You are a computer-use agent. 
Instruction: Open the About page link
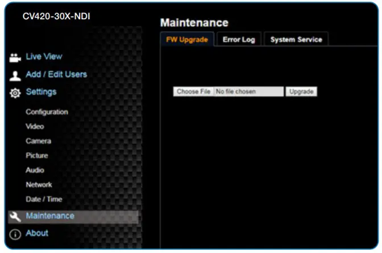(37, 233)
